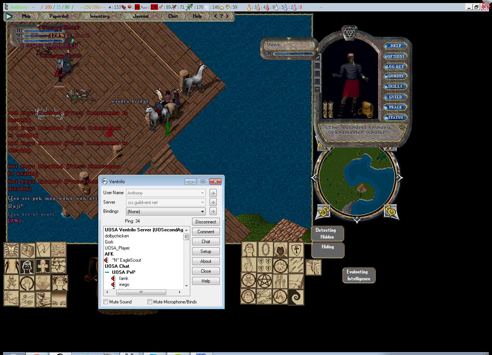
Task: Toggle the PEACE war mode button
Action: [395, 107]
